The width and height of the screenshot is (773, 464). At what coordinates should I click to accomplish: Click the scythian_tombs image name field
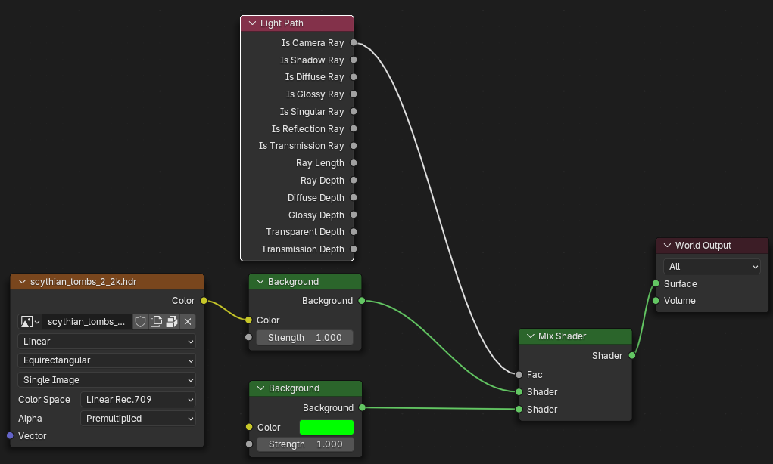click(86, 322)
